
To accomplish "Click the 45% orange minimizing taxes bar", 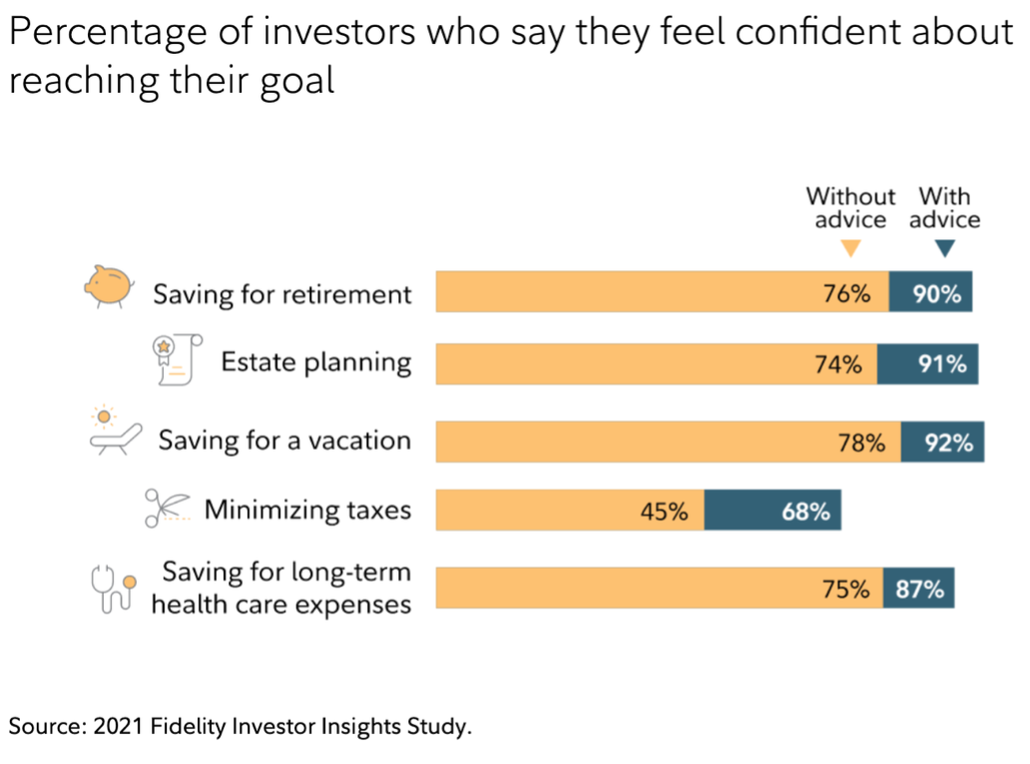I will click(663, 512).
